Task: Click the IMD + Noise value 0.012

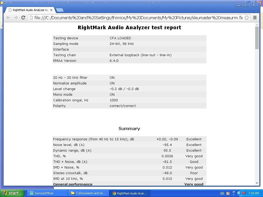Action: click(x=167, y=167)
